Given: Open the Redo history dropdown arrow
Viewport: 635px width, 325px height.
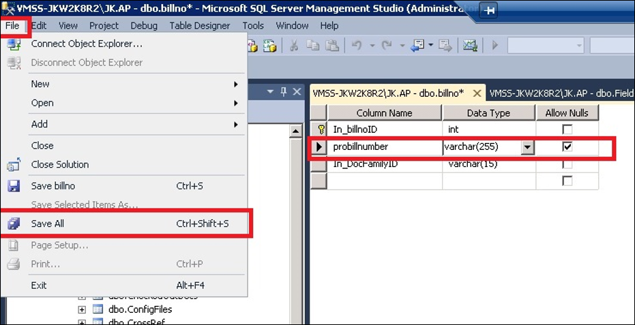Looking at the screenshot, I should pos(402,46).
